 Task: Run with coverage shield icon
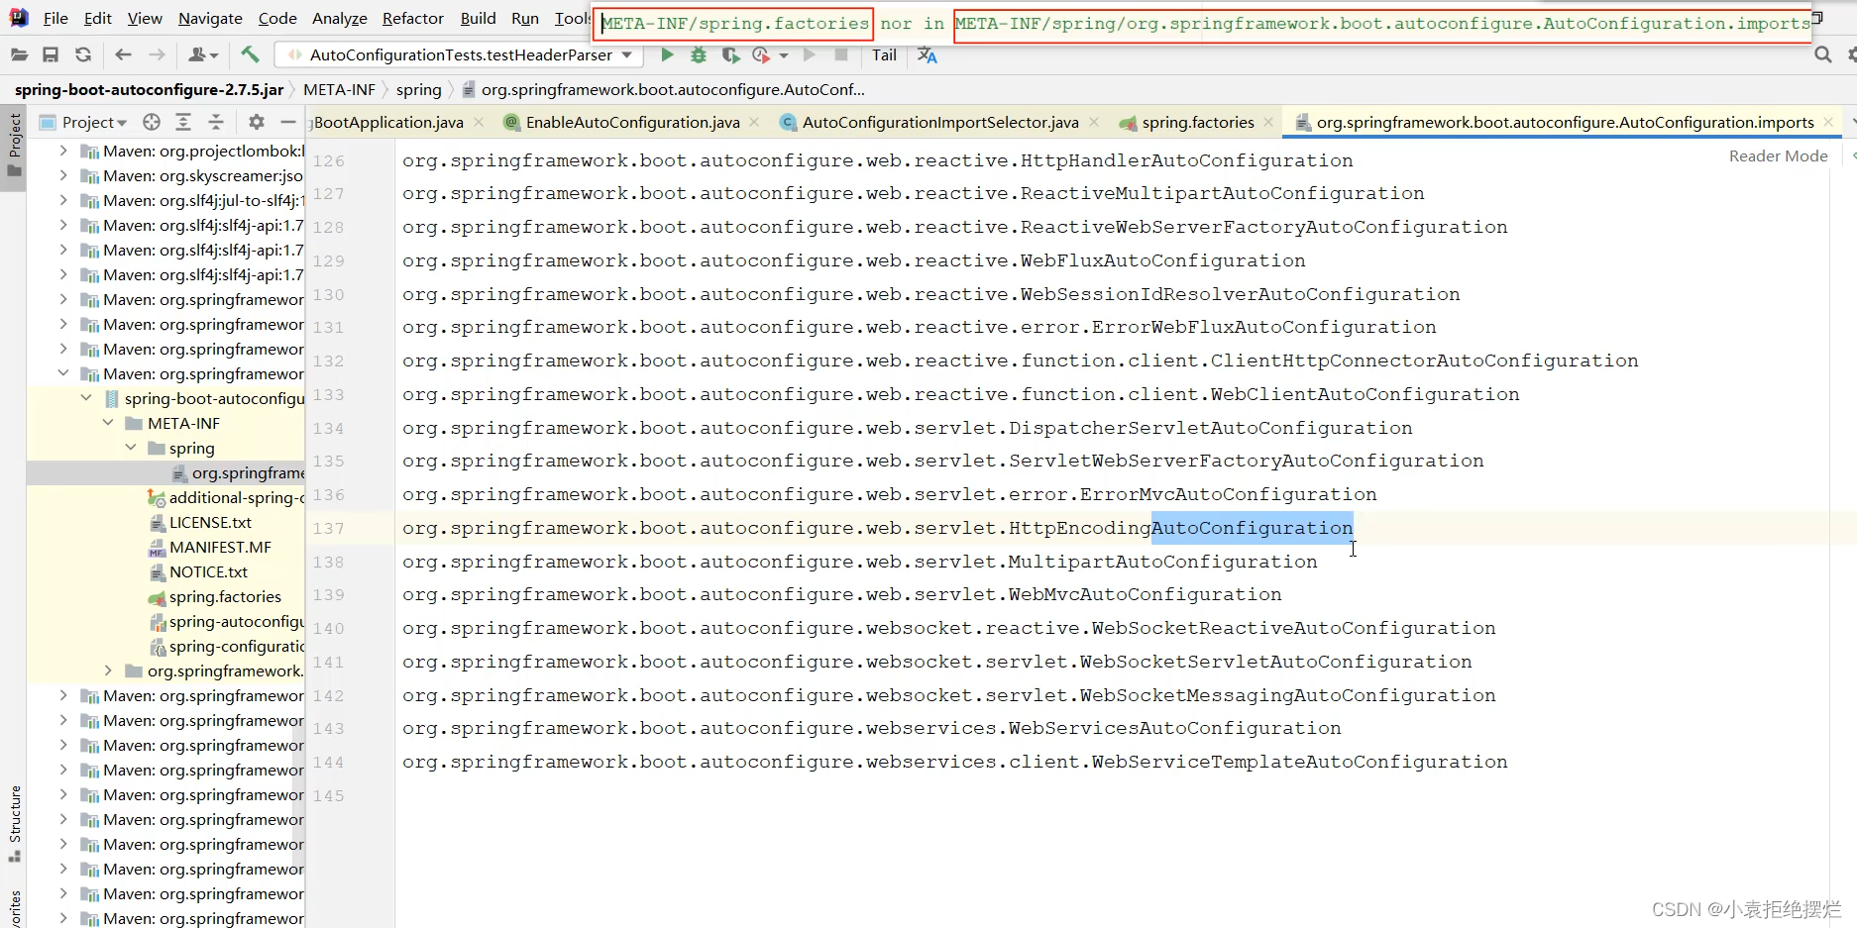pyautogui.click(x=730, y=55)
